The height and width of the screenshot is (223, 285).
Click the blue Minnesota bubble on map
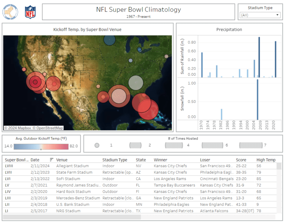tap(109, 40)
